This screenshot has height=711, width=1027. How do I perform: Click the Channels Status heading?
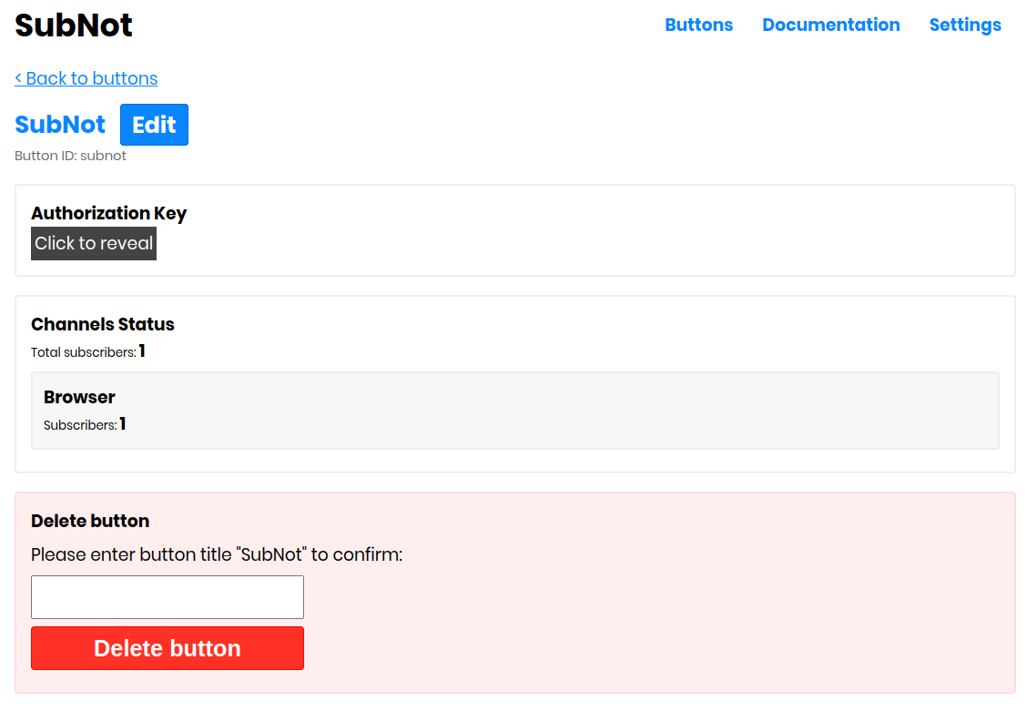point(102,324)
